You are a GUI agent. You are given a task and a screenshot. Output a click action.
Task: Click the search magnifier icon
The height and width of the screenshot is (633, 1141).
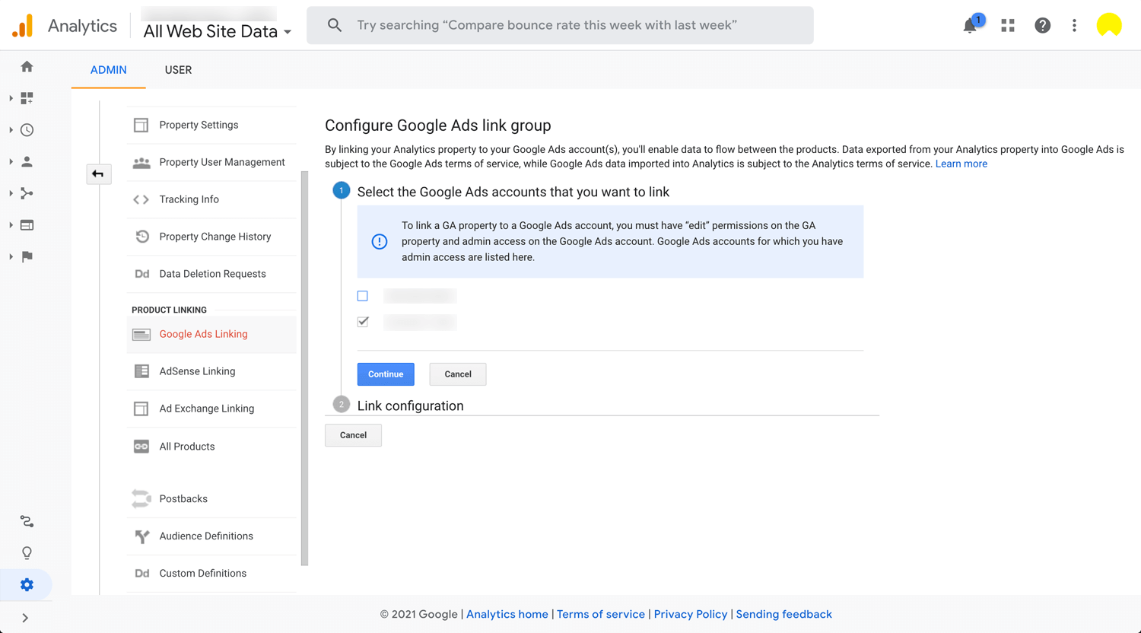334,25
